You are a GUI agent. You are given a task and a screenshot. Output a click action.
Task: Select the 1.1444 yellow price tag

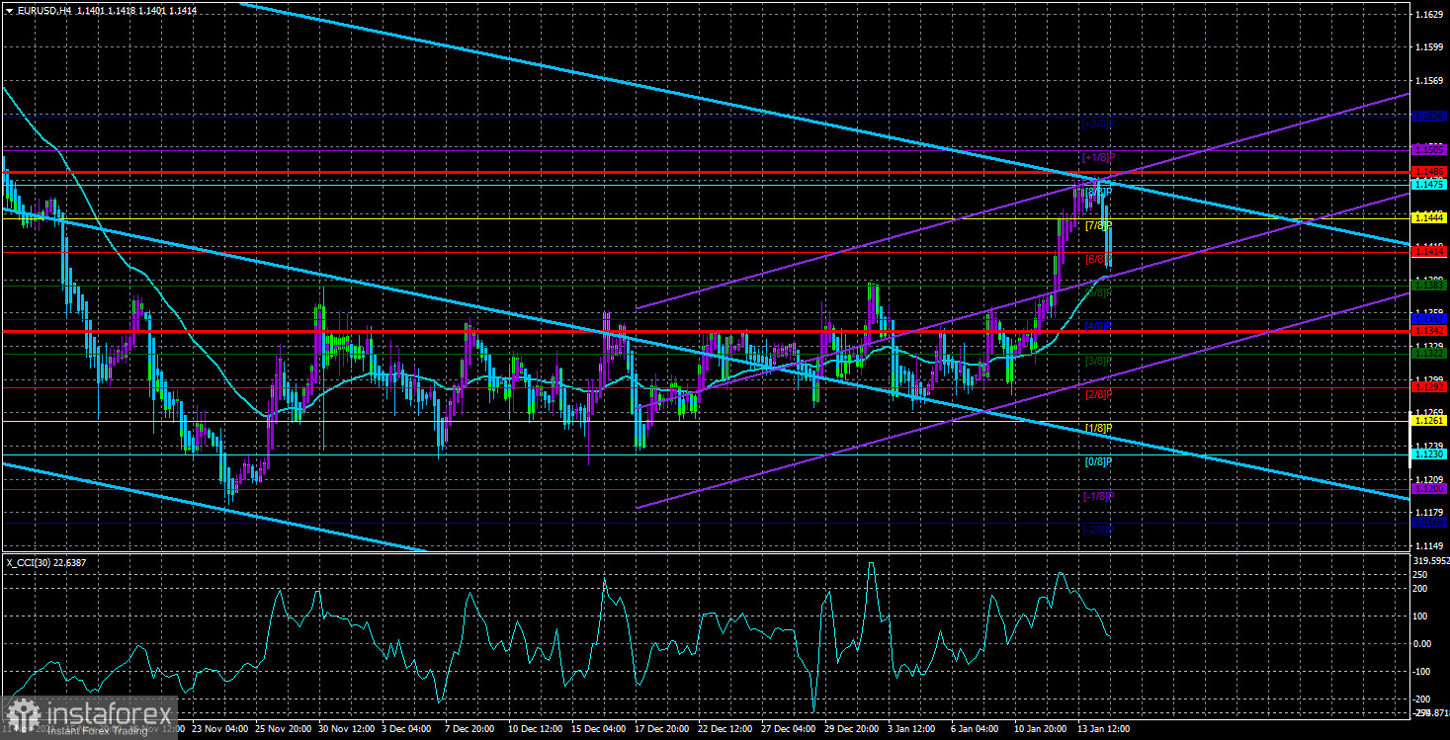pyautogui.click(x=1429, y=217)
